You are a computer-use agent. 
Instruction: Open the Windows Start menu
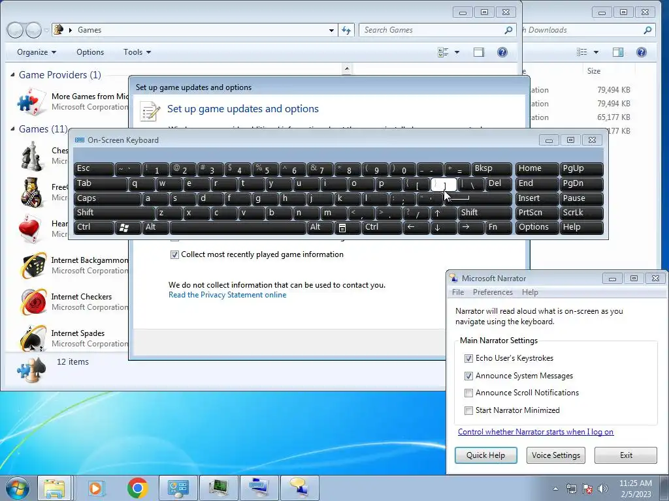17,488
